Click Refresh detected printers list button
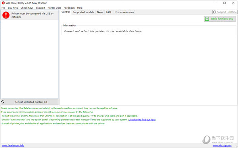Viewport: 238px width, 148px height. [30, 102]
